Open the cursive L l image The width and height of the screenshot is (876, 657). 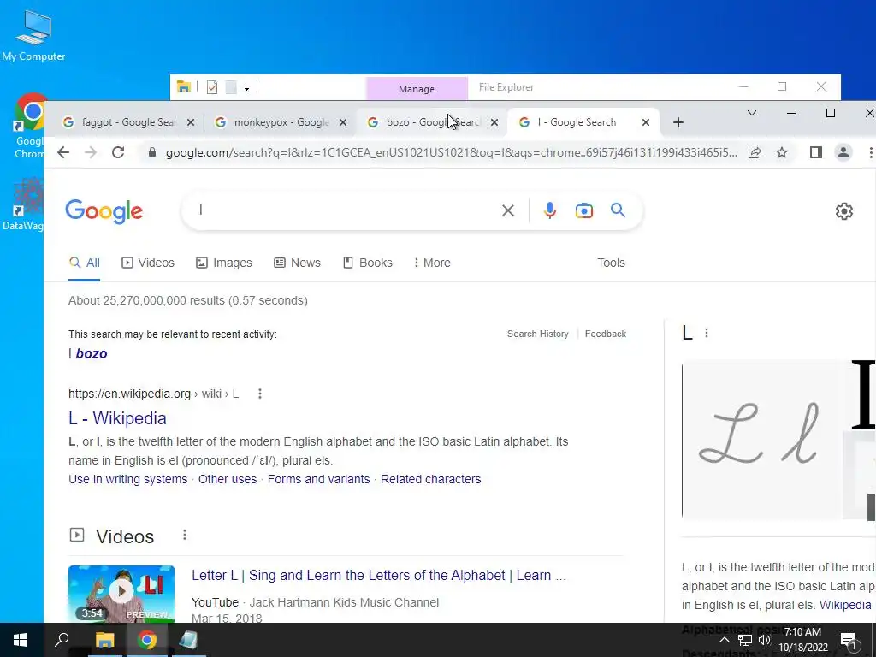pyautogui.click(x=761, y=440)
